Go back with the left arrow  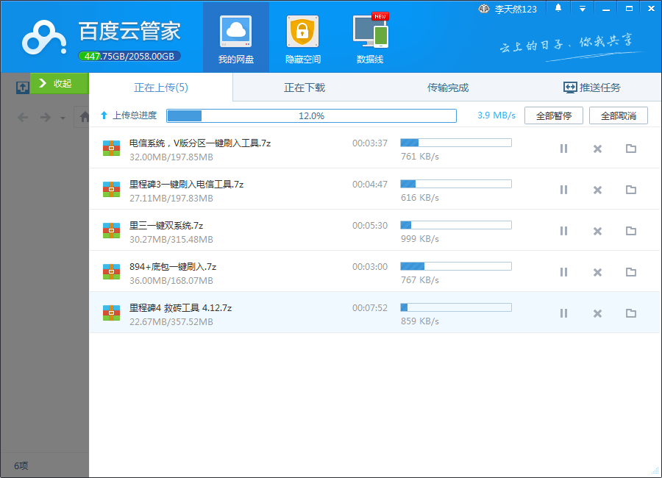click(x=23, y=117)
